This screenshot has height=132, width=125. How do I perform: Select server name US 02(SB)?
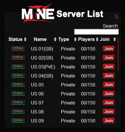click(42, 58)
